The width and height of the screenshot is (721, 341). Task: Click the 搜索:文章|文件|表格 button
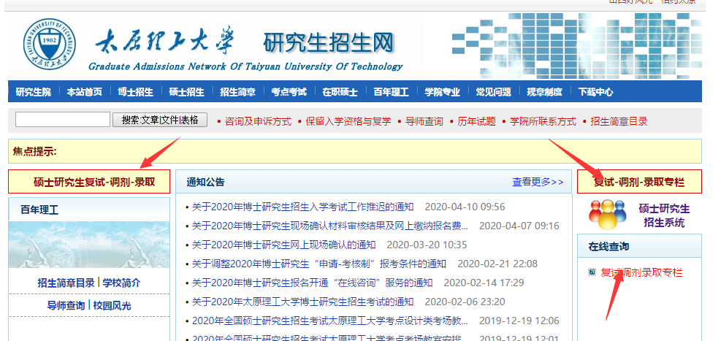pos(160,120)
